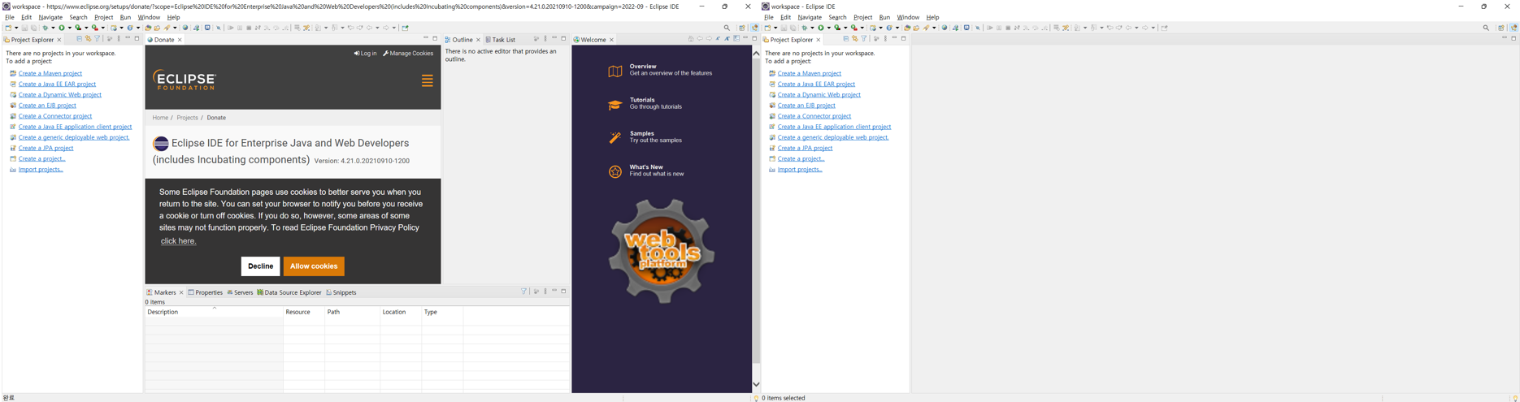Screen dimensions: 1520x402
Task: Open the Navigate menu in left window
Action: [50, 17]
